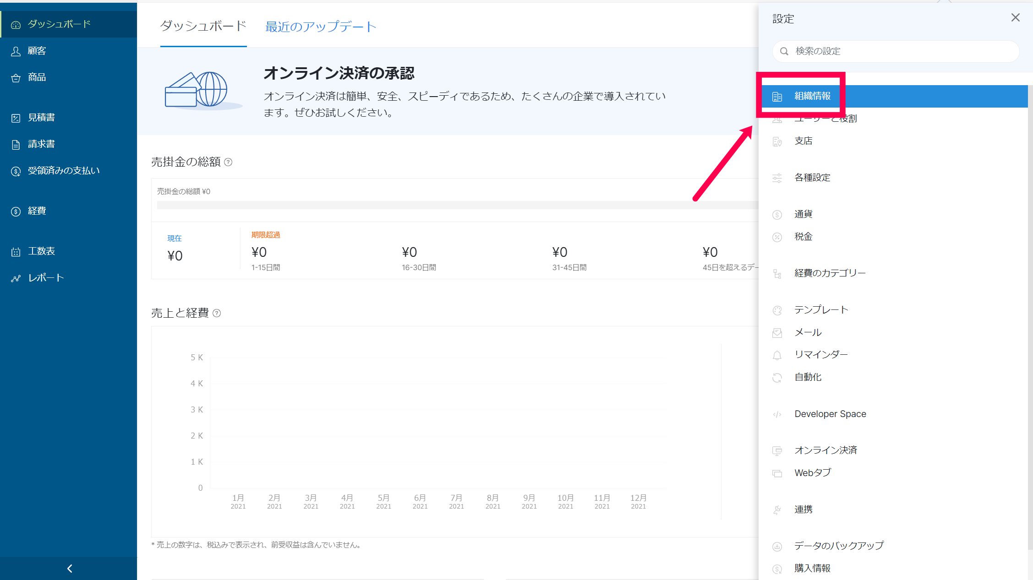
Task: Close the 設定 panel
Action: pos(1015,18)
